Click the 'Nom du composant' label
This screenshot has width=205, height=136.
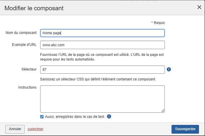click(x=21, y=33)
